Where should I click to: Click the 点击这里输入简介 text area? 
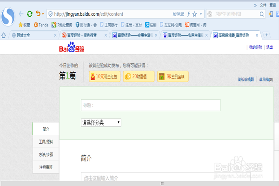tap(166, 177)
